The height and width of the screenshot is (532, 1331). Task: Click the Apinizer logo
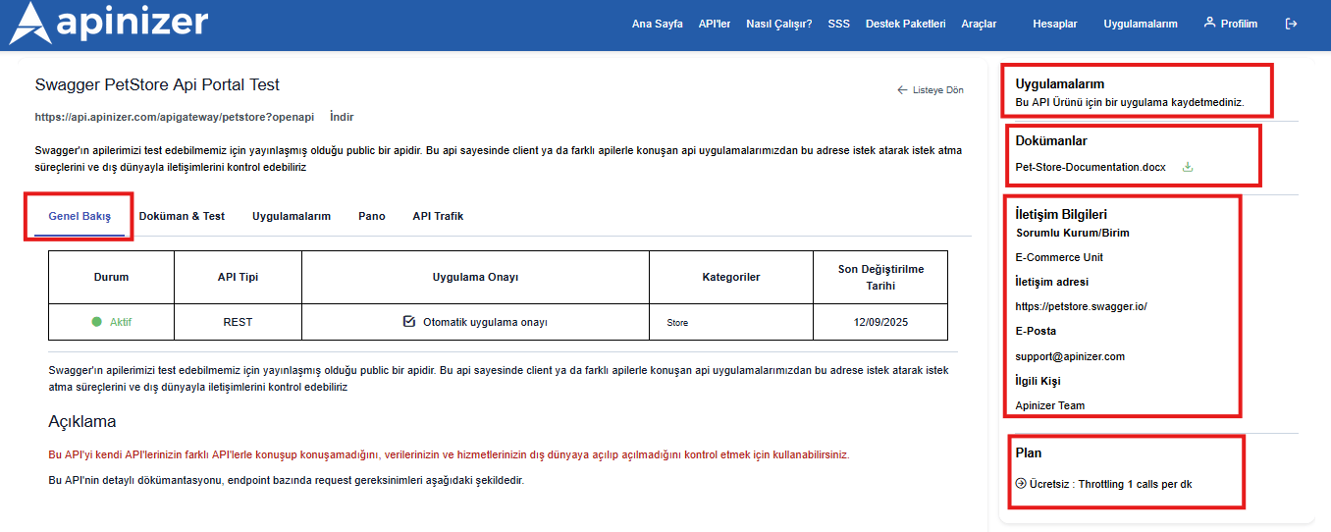(x=108, y=24)
